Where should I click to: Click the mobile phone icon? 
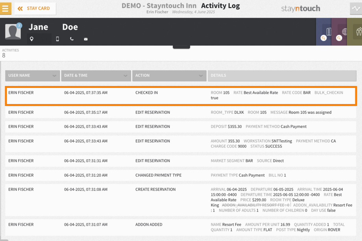click(x=57, y=39)
